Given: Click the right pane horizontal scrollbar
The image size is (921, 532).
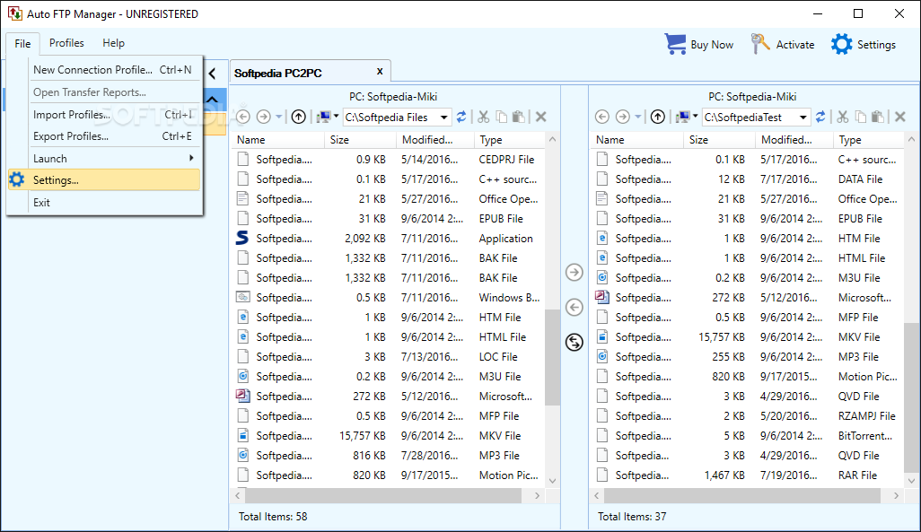Looking at the screenshot, I should 741,495.
